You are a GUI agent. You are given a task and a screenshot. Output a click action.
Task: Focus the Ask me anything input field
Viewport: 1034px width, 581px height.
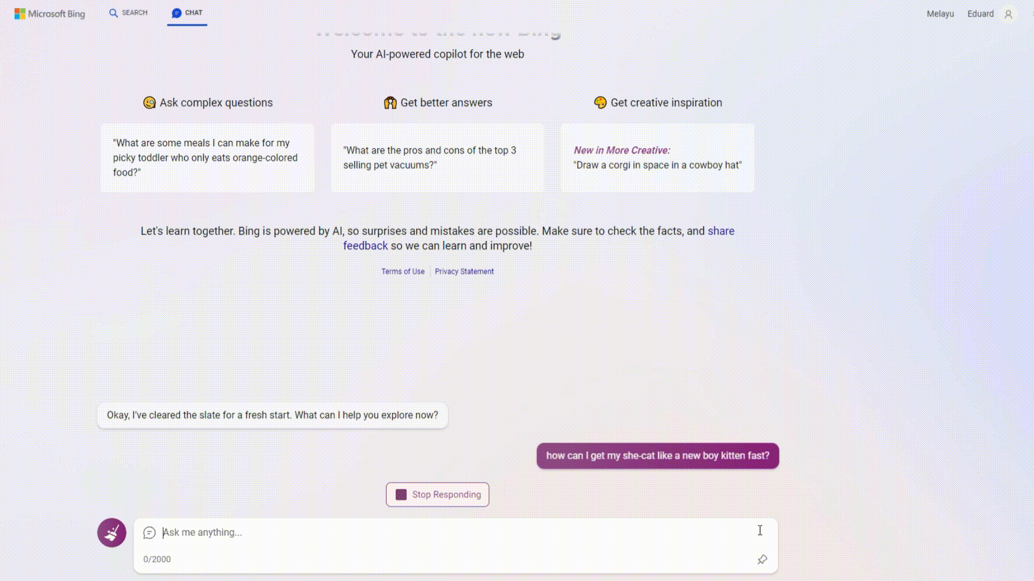[x=455, y=533]
